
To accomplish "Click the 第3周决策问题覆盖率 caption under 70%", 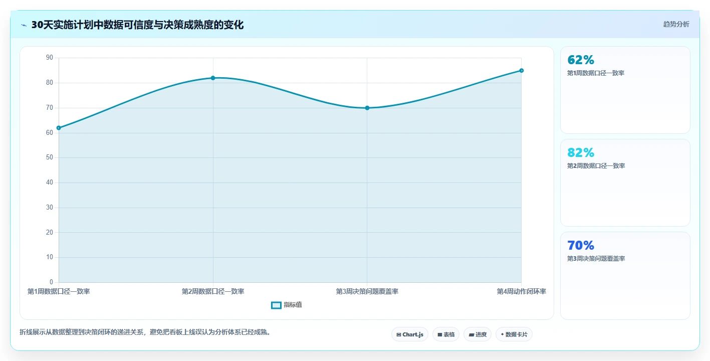I will [x=596, y=259].
